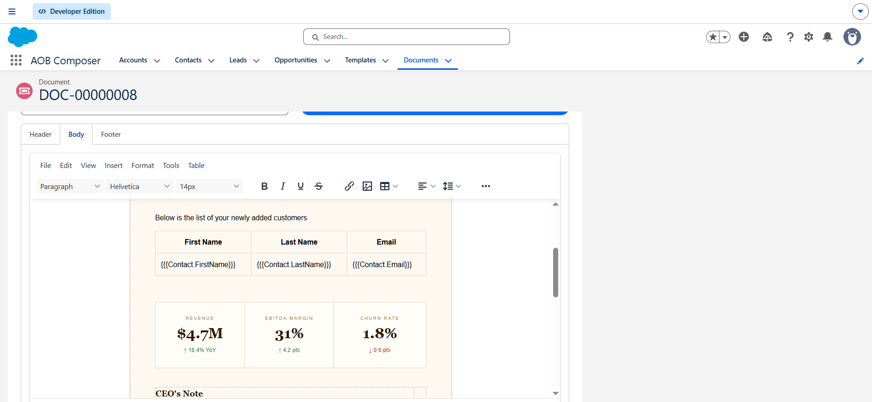This screenshot has width=872, height=402.
Task: Click the favorites star button
Action: click(713, 37)
